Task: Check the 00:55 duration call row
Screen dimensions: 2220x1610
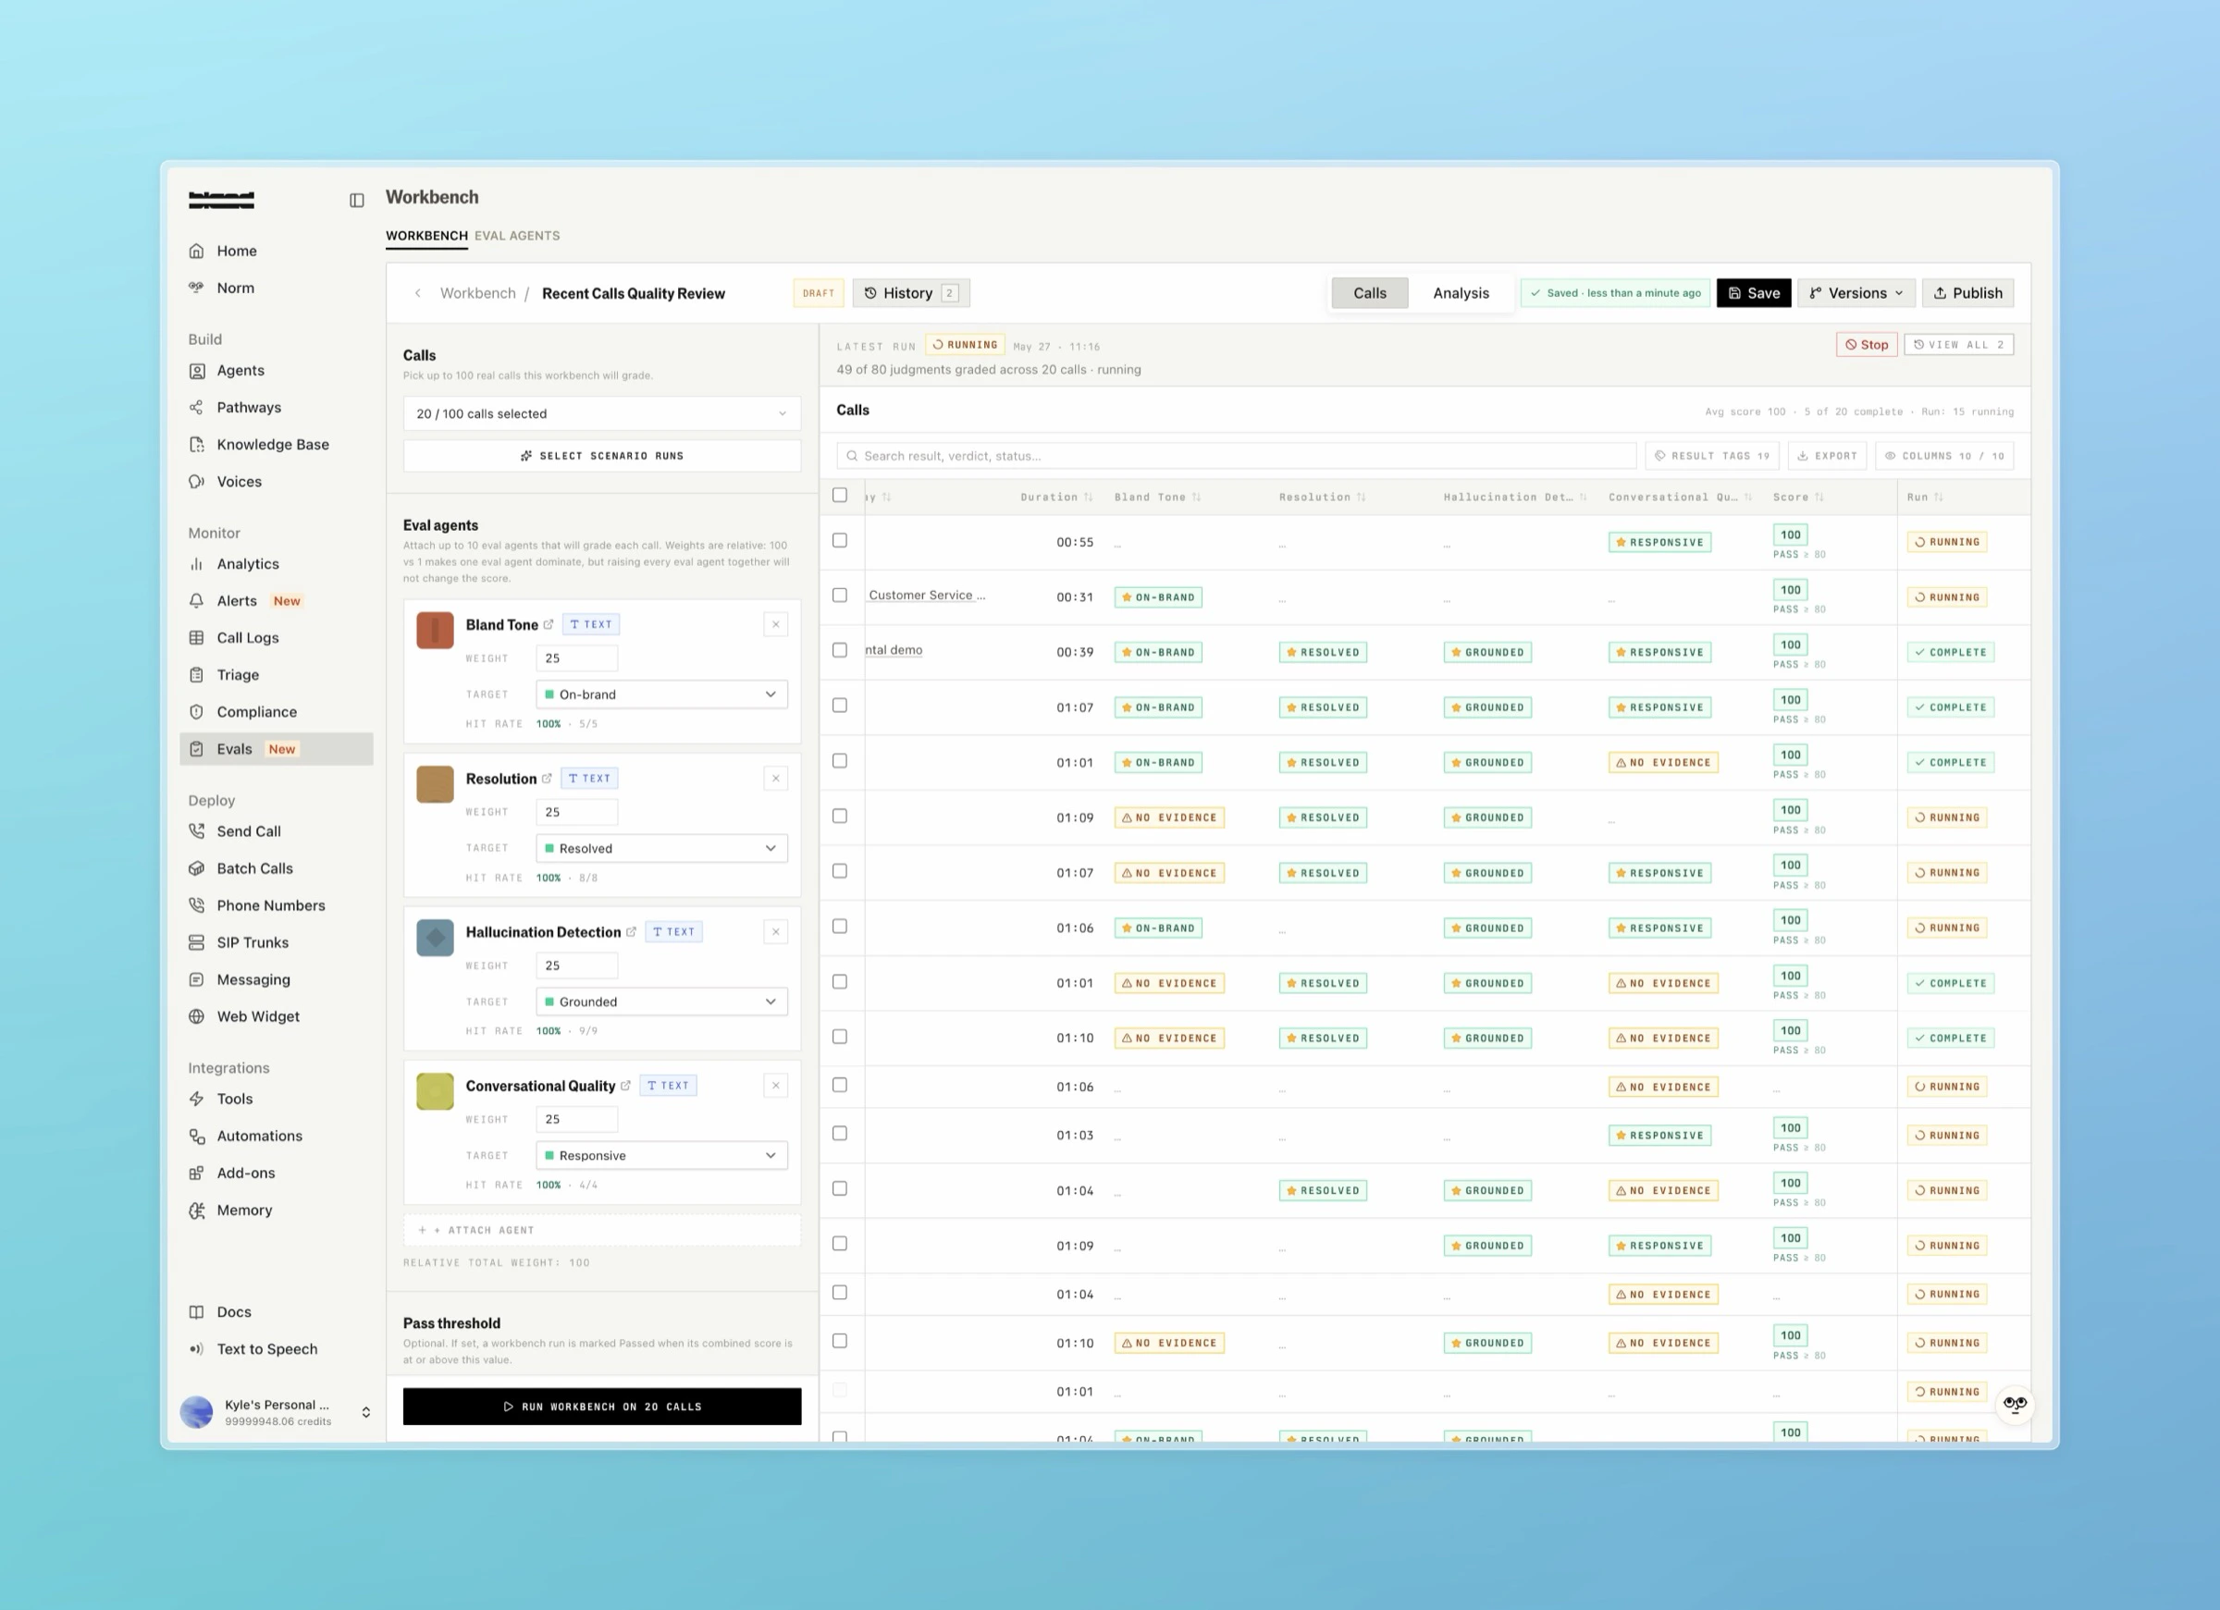Action: coord(840,540)
